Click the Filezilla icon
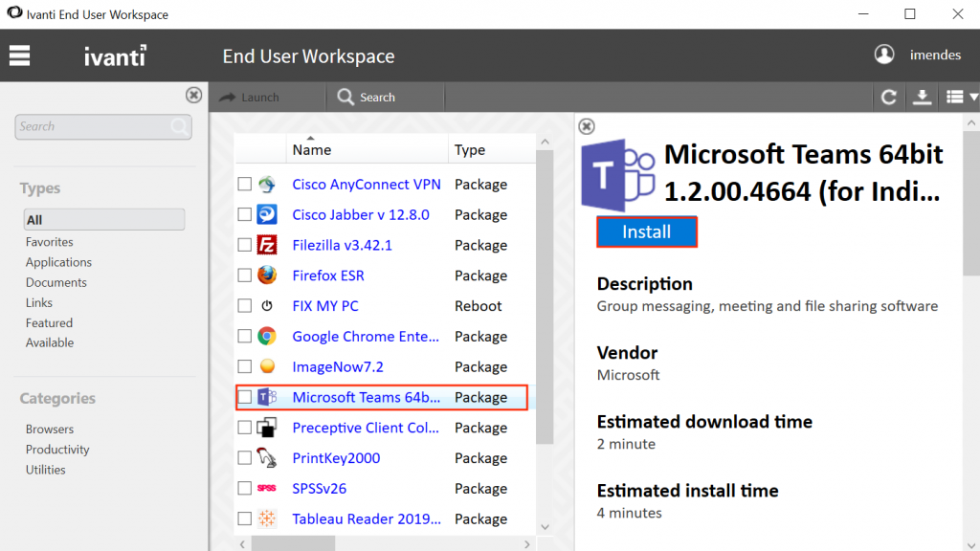Viewport: 980px width, 551px height. point(267,245)
